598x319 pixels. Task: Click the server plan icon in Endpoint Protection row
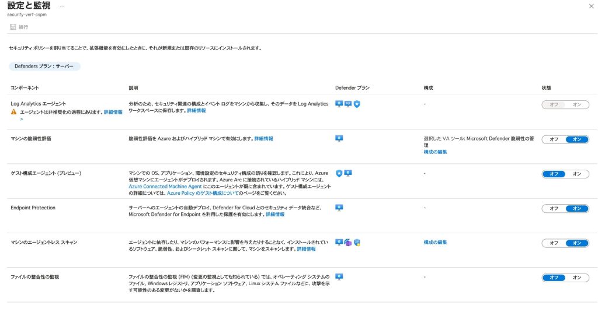[x=339, y=208]
